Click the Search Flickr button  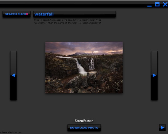[x=17, y=14]
